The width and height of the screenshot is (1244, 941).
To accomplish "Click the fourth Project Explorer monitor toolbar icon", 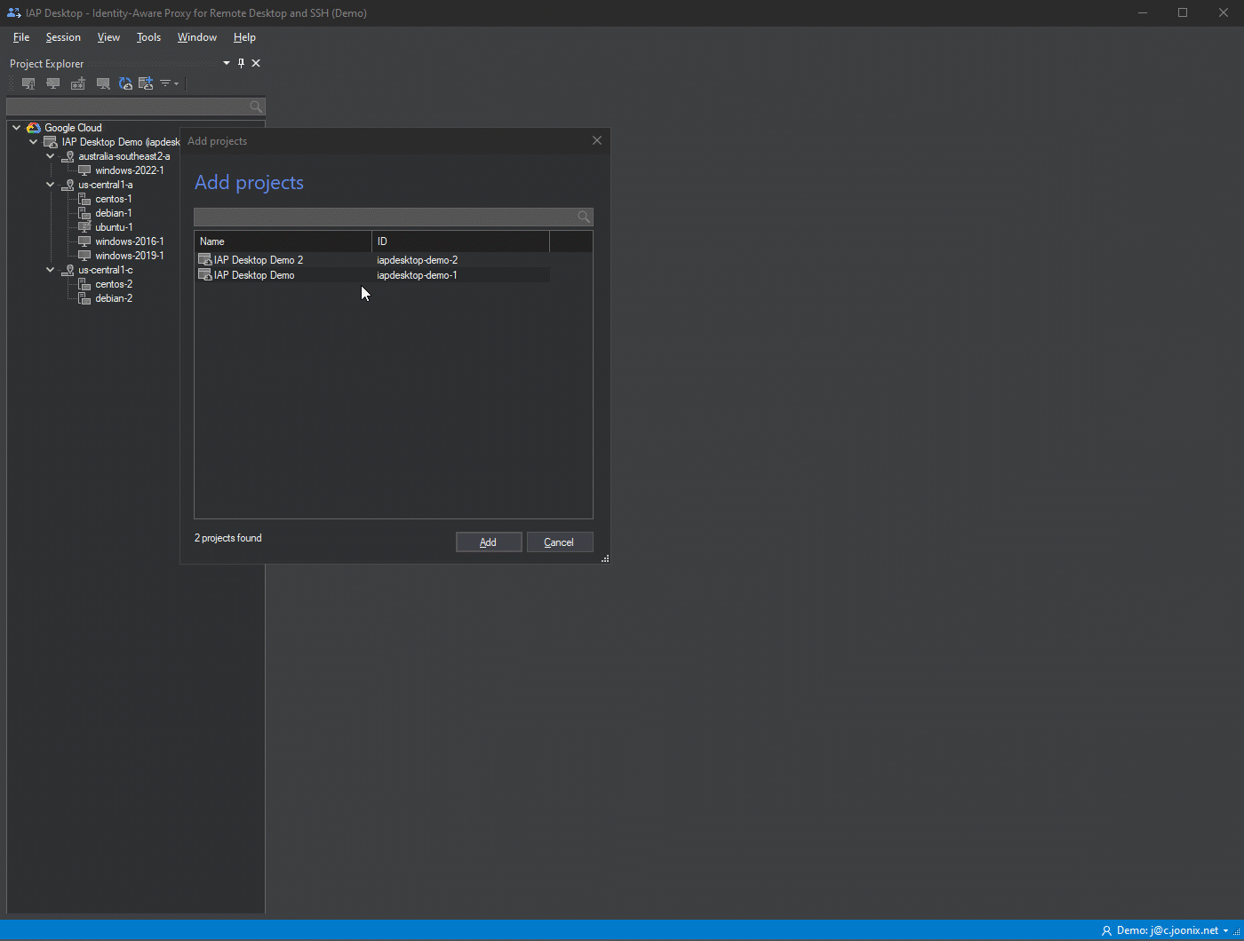I will click(103, 83).
